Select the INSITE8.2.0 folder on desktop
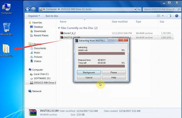 coord(6,50)
